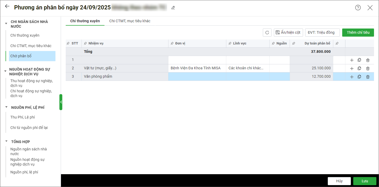Pin the Đơn vị column

click(172, 43)
